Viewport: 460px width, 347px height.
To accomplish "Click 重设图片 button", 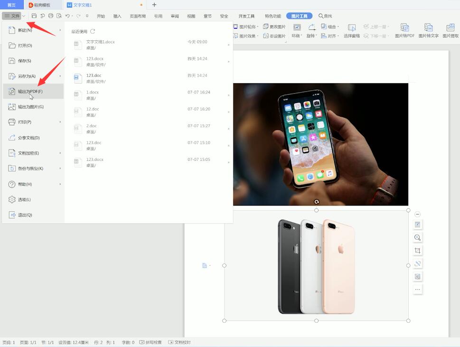I will (x=274, y=36).
